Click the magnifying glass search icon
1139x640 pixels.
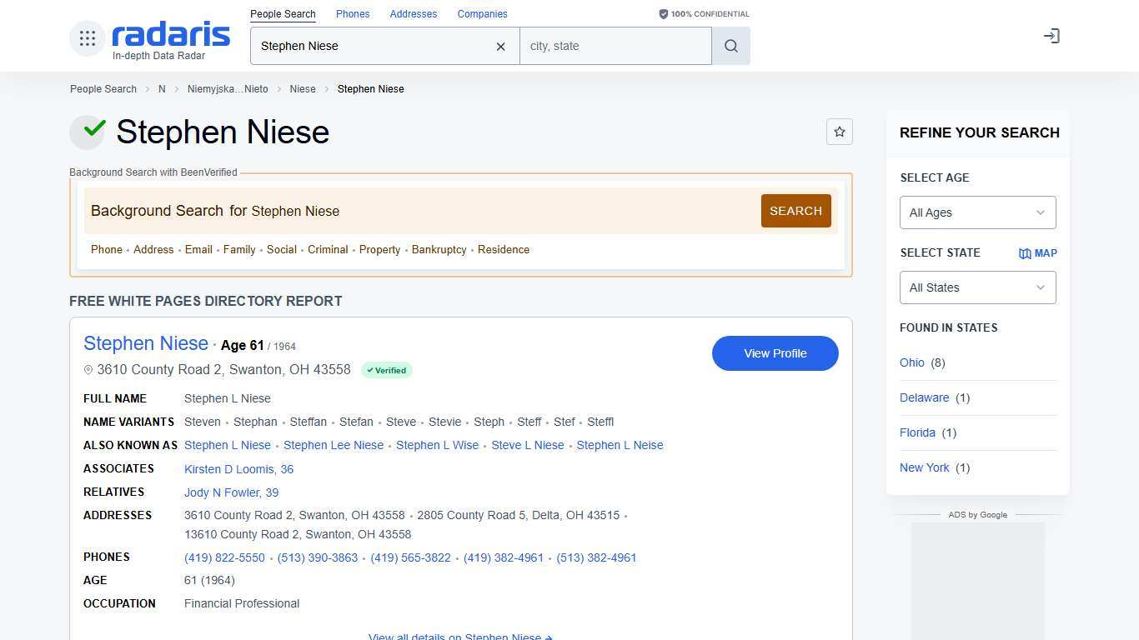(x=730, y=46)
